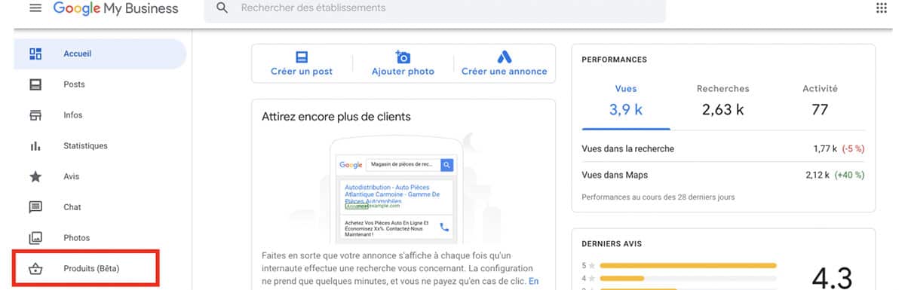Image resolution: width=905 pixels, height=290 pixels.
Task: Switch to the Recherches performance tab
Action: pos(722,100)
